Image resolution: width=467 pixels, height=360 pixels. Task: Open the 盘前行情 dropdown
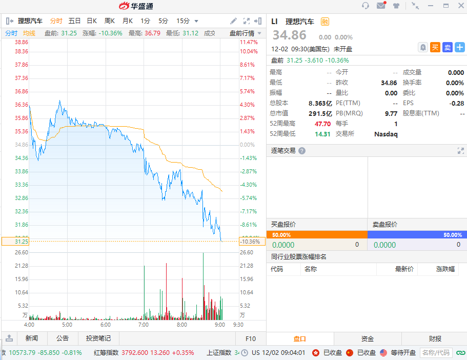point(259,33)
